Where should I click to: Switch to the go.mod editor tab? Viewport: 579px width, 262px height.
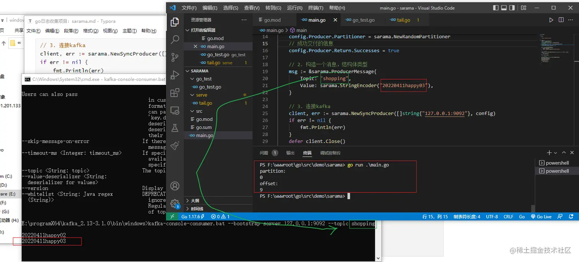(x=274, y=20)
